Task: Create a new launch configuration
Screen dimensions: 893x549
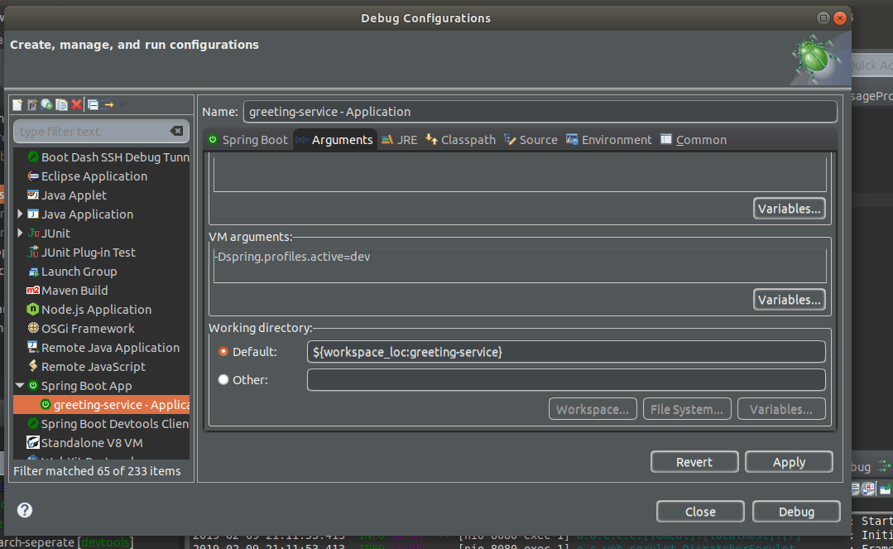Action: pyautogui.click(x=17, y=104)
